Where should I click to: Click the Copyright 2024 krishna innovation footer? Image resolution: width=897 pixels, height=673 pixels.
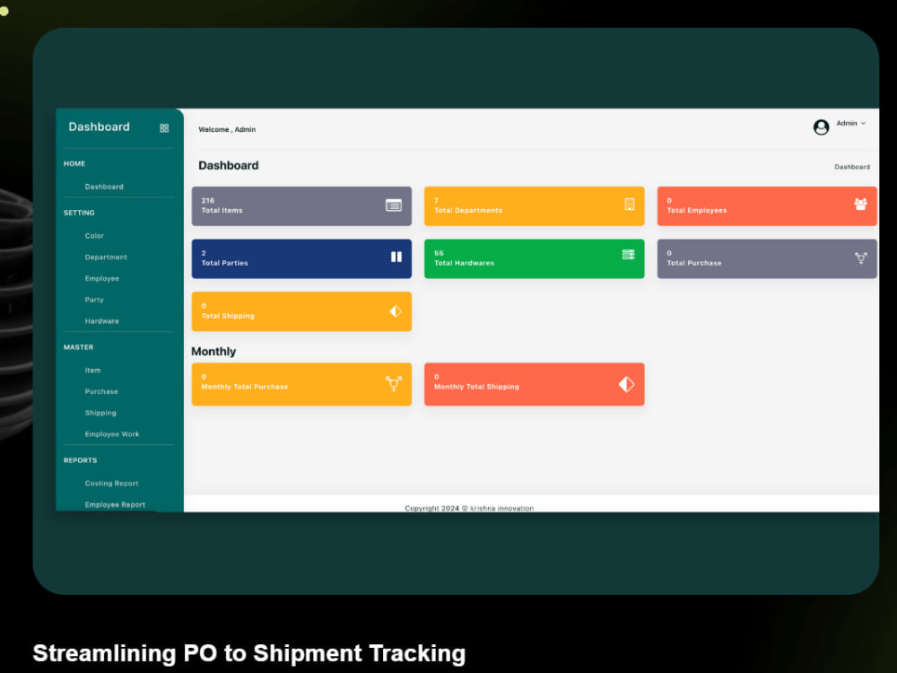tap(469, 508)
